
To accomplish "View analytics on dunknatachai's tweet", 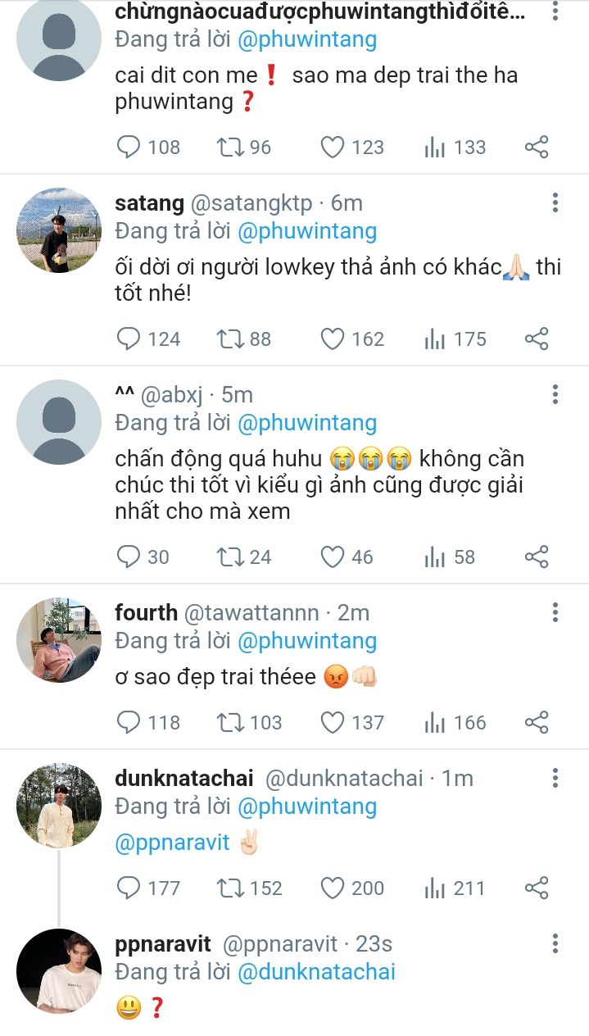I will coord(434,888).
